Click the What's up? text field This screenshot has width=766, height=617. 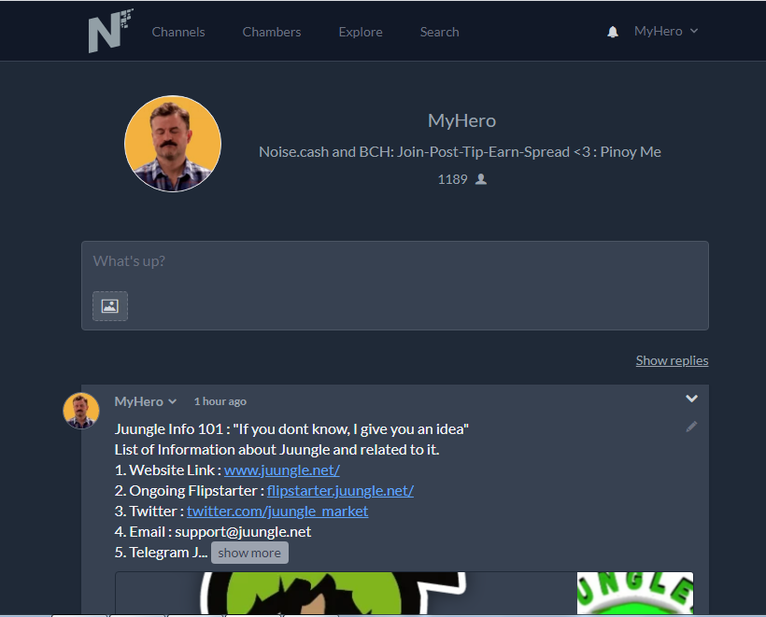coord(395,286)
